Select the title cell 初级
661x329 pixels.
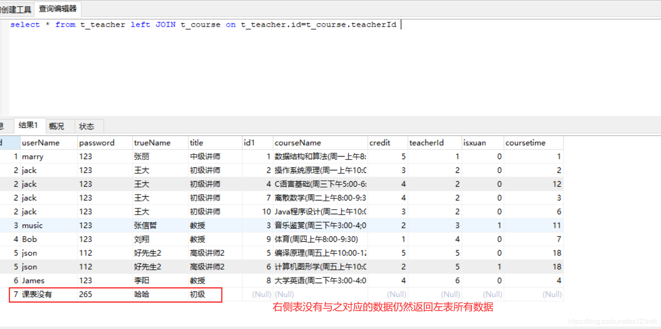click(215, 294)
